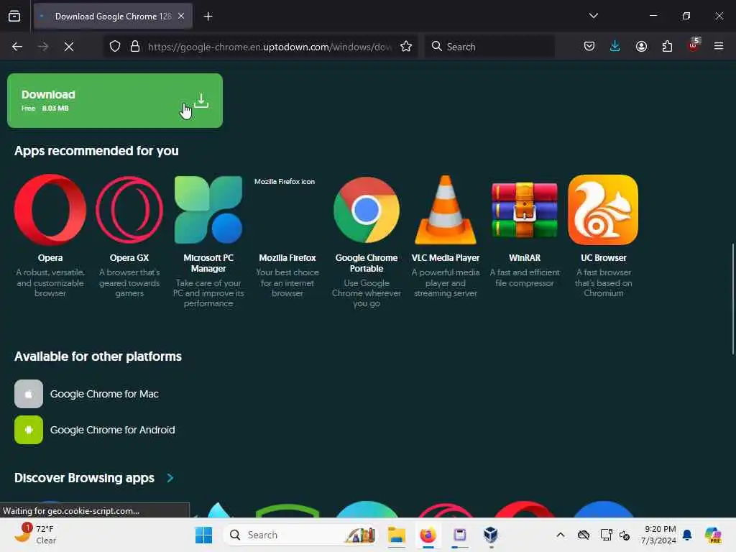Screen dimensions: 736x552
Task: Expand the list all tabs dropdown
Action: [593, 16]
